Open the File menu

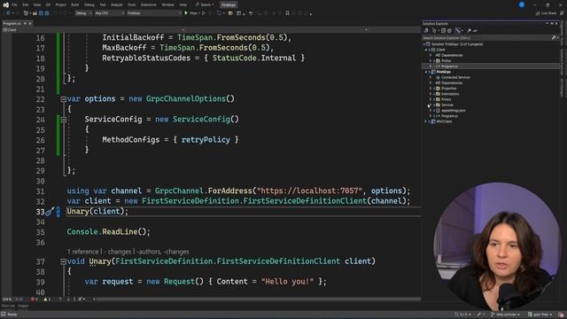coord(14,4)
